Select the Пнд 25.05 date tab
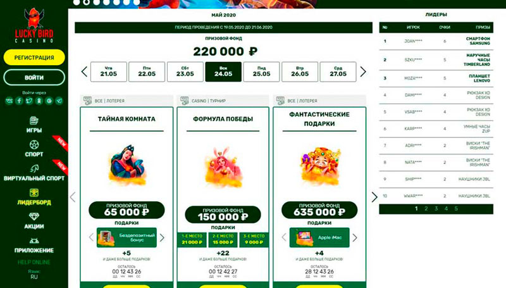The width and height of the screenshot is (506, 288). pos(261,72)
